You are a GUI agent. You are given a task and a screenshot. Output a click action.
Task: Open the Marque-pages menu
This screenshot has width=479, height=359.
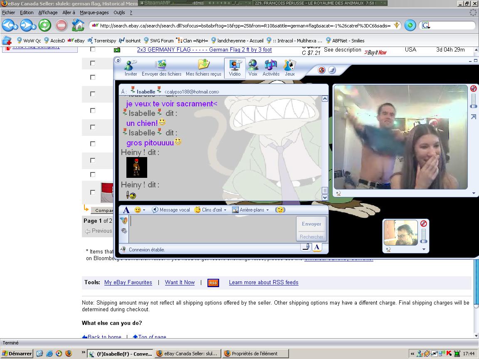coord(94,12)
